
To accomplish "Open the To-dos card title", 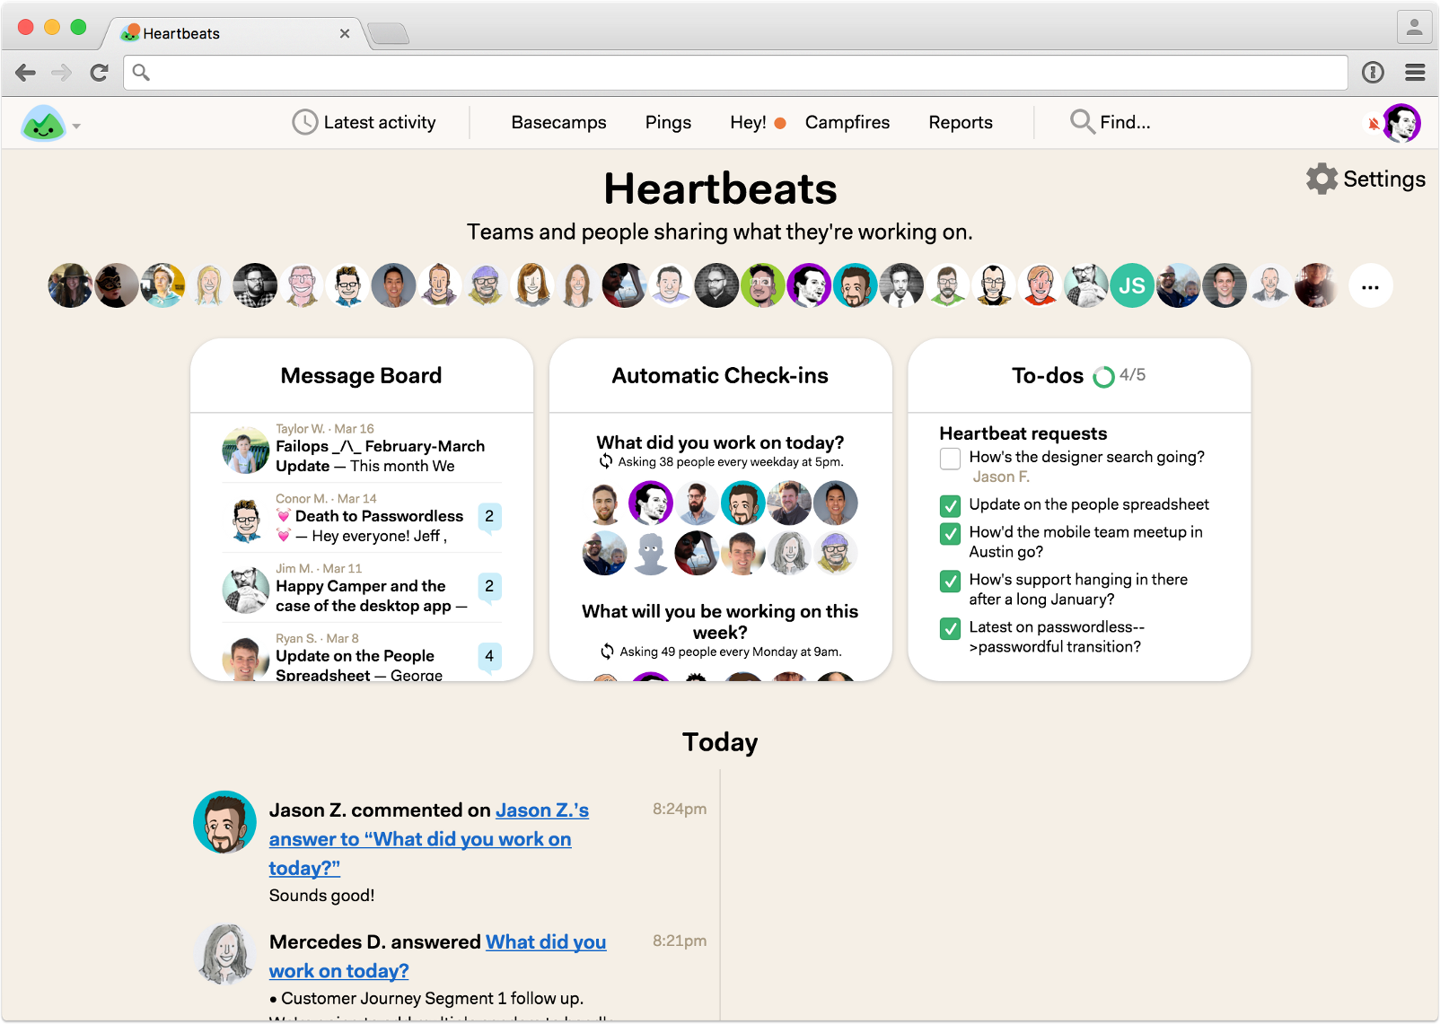I will [1048, 375].
